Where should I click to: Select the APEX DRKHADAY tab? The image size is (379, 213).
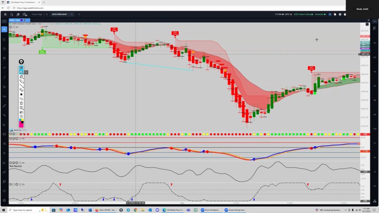[x=60, y=14]
